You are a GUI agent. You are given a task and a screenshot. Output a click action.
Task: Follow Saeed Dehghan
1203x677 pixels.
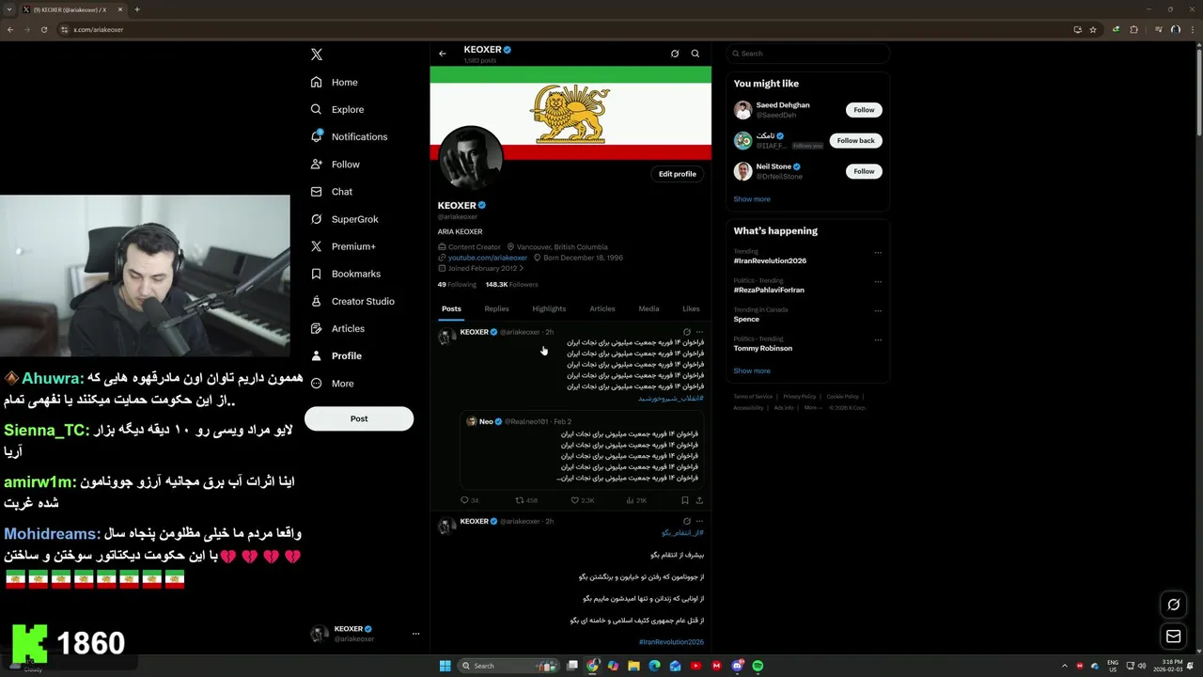pos(864,110)
